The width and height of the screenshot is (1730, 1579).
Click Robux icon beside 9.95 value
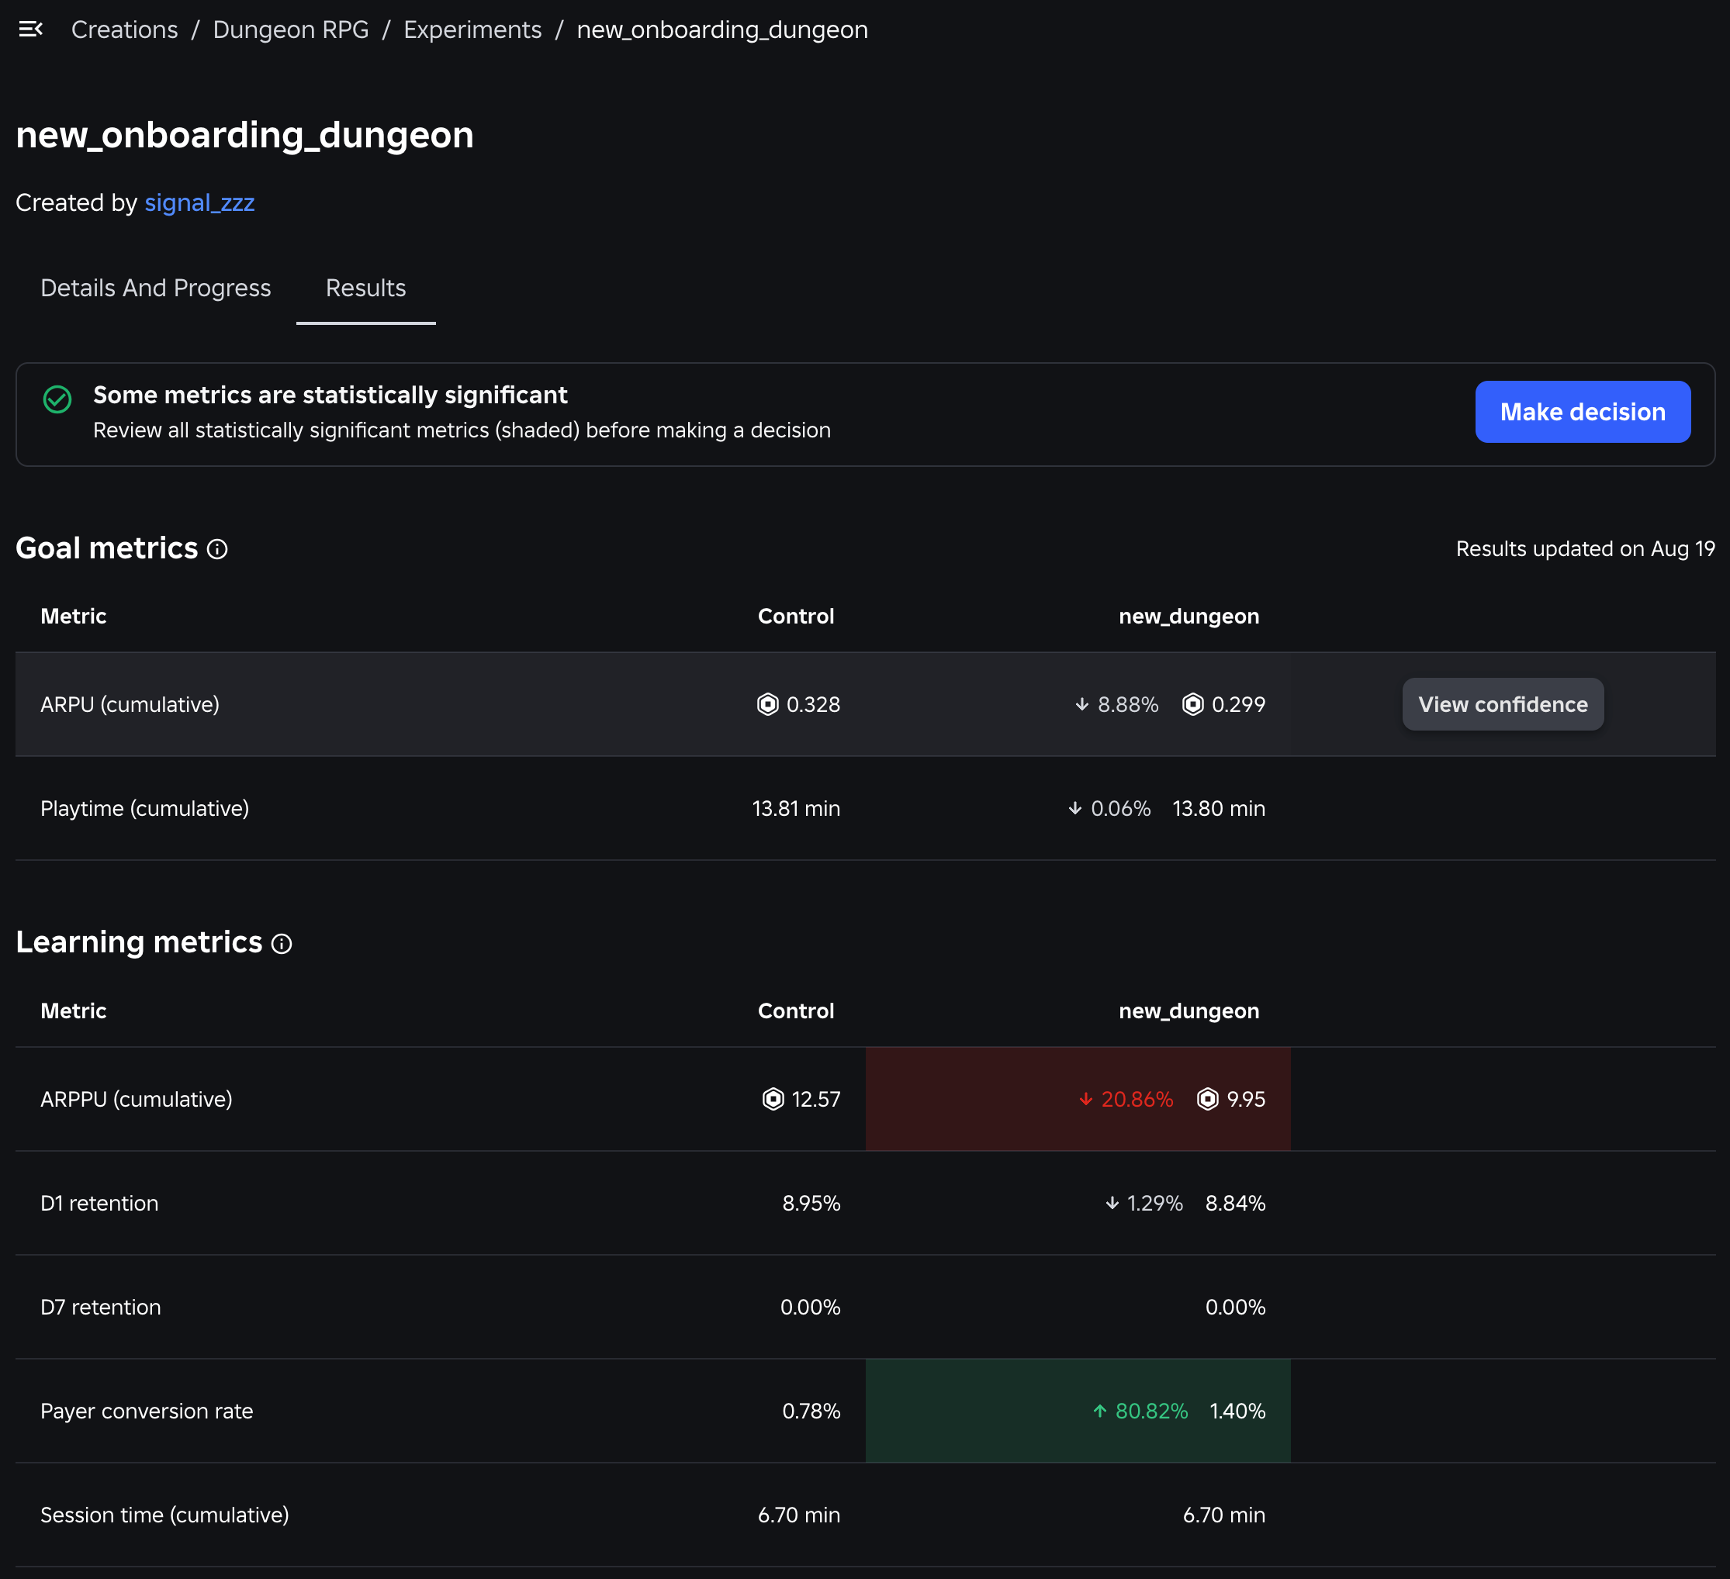click(x=1207, y=1099)
